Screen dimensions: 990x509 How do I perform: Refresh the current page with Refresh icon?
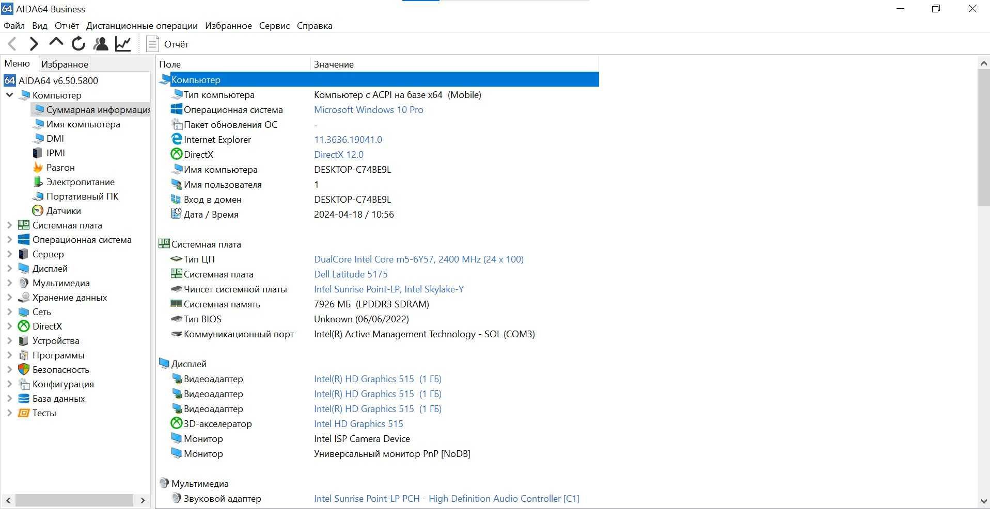coord(78,44)
